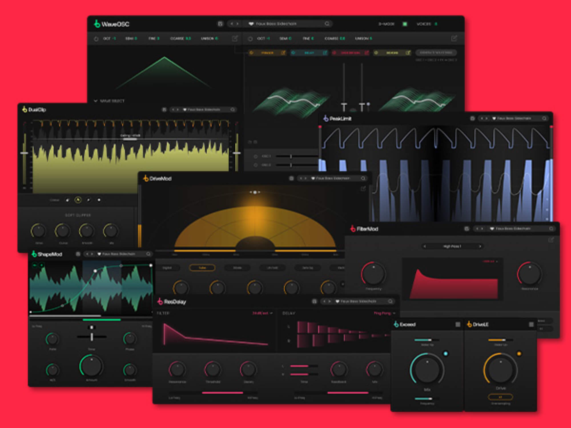
Task: Click the DualClip preset search icon
Action: coord(233,110)
